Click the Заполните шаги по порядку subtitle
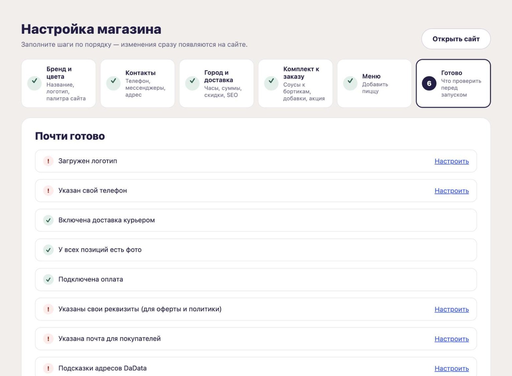 coord(134,45)
